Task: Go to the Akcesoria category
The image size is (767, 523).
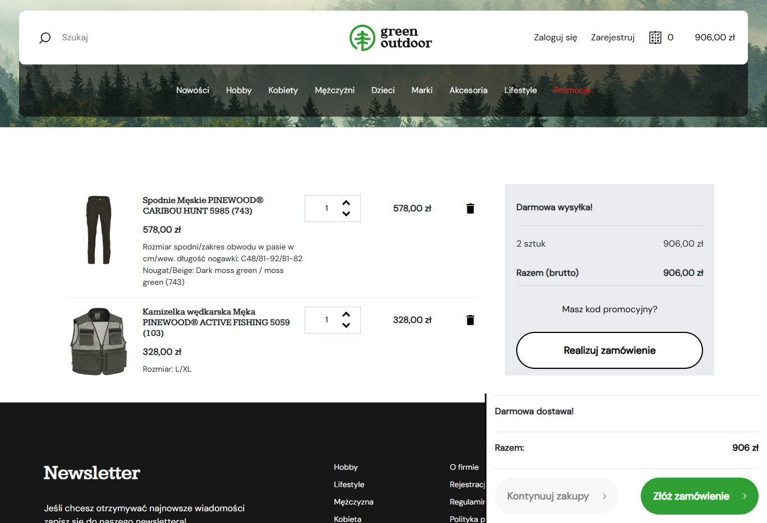Action: 468,90
